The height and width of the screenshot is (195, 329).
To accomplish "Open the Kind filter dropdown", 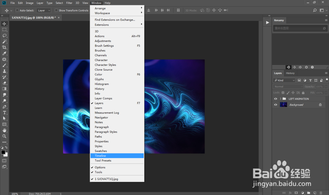I will [284, 80].
